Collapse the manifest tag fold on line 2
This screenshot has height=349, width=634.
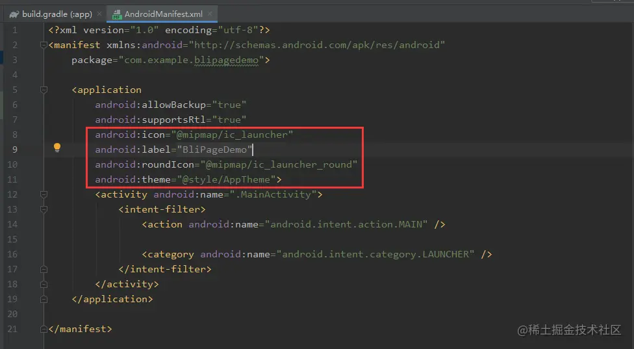pos(44,45)
